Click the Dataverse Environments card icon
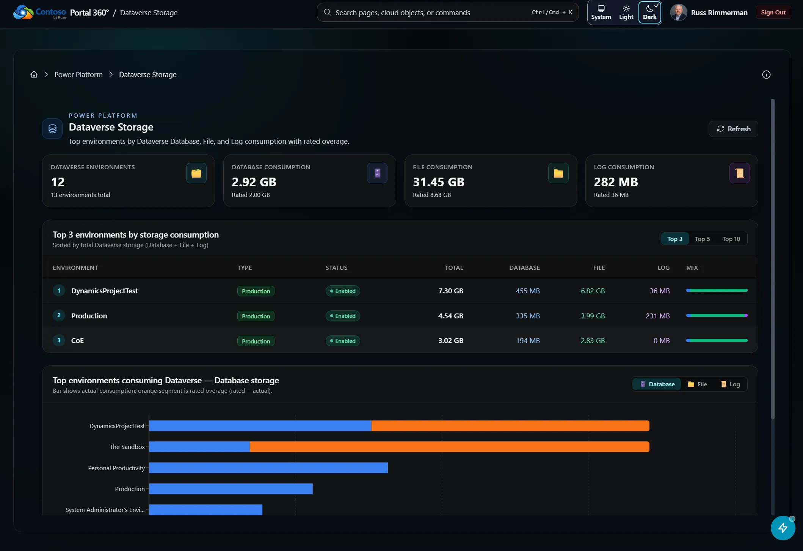 [x=196, y=173]
